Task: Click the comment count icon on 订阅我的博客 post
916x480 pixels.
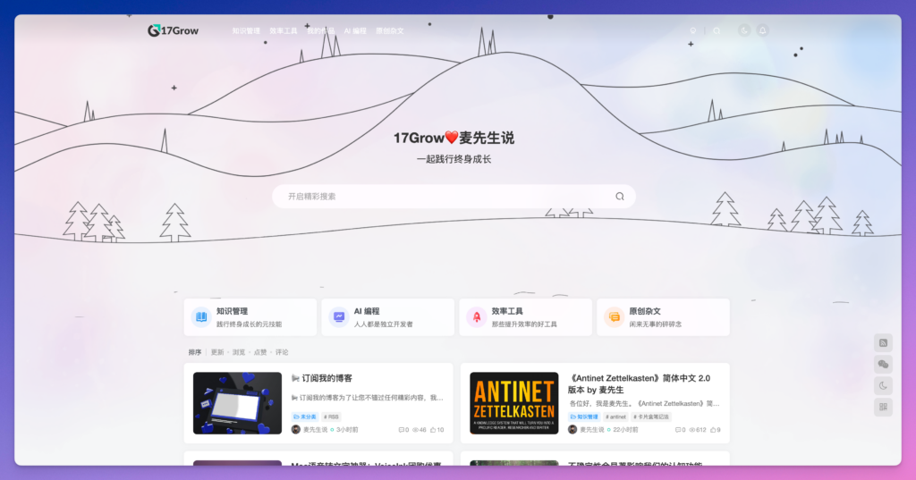Action: point(402,430)
